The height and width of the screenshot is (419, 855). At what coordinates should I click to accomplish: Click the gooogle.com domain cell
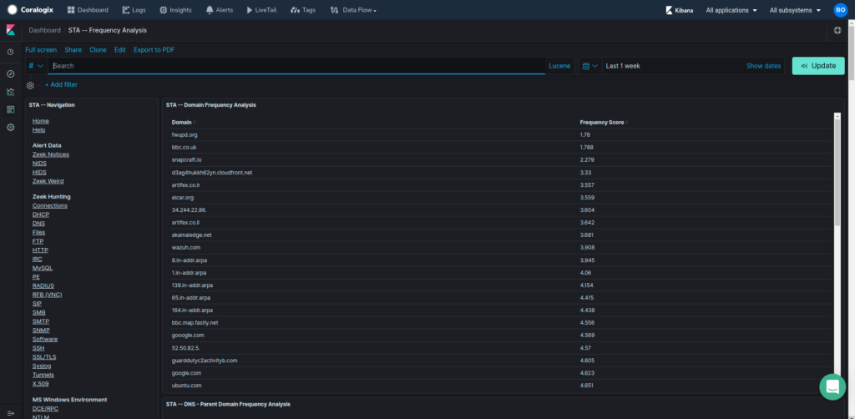(x=188, y=335)
